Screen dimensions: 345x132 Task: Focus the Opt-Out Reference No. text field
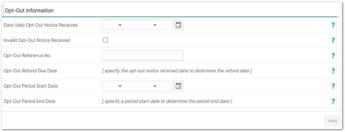(143, 55)
